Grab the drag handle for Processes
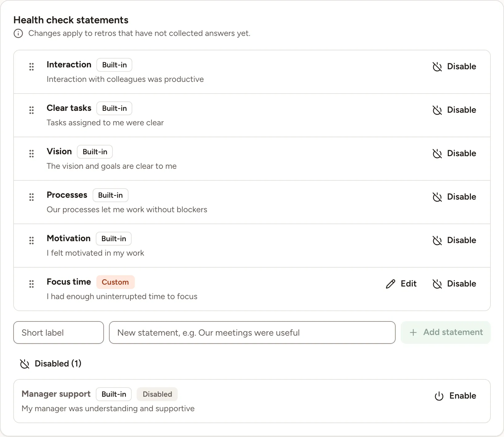 point(31,197)
